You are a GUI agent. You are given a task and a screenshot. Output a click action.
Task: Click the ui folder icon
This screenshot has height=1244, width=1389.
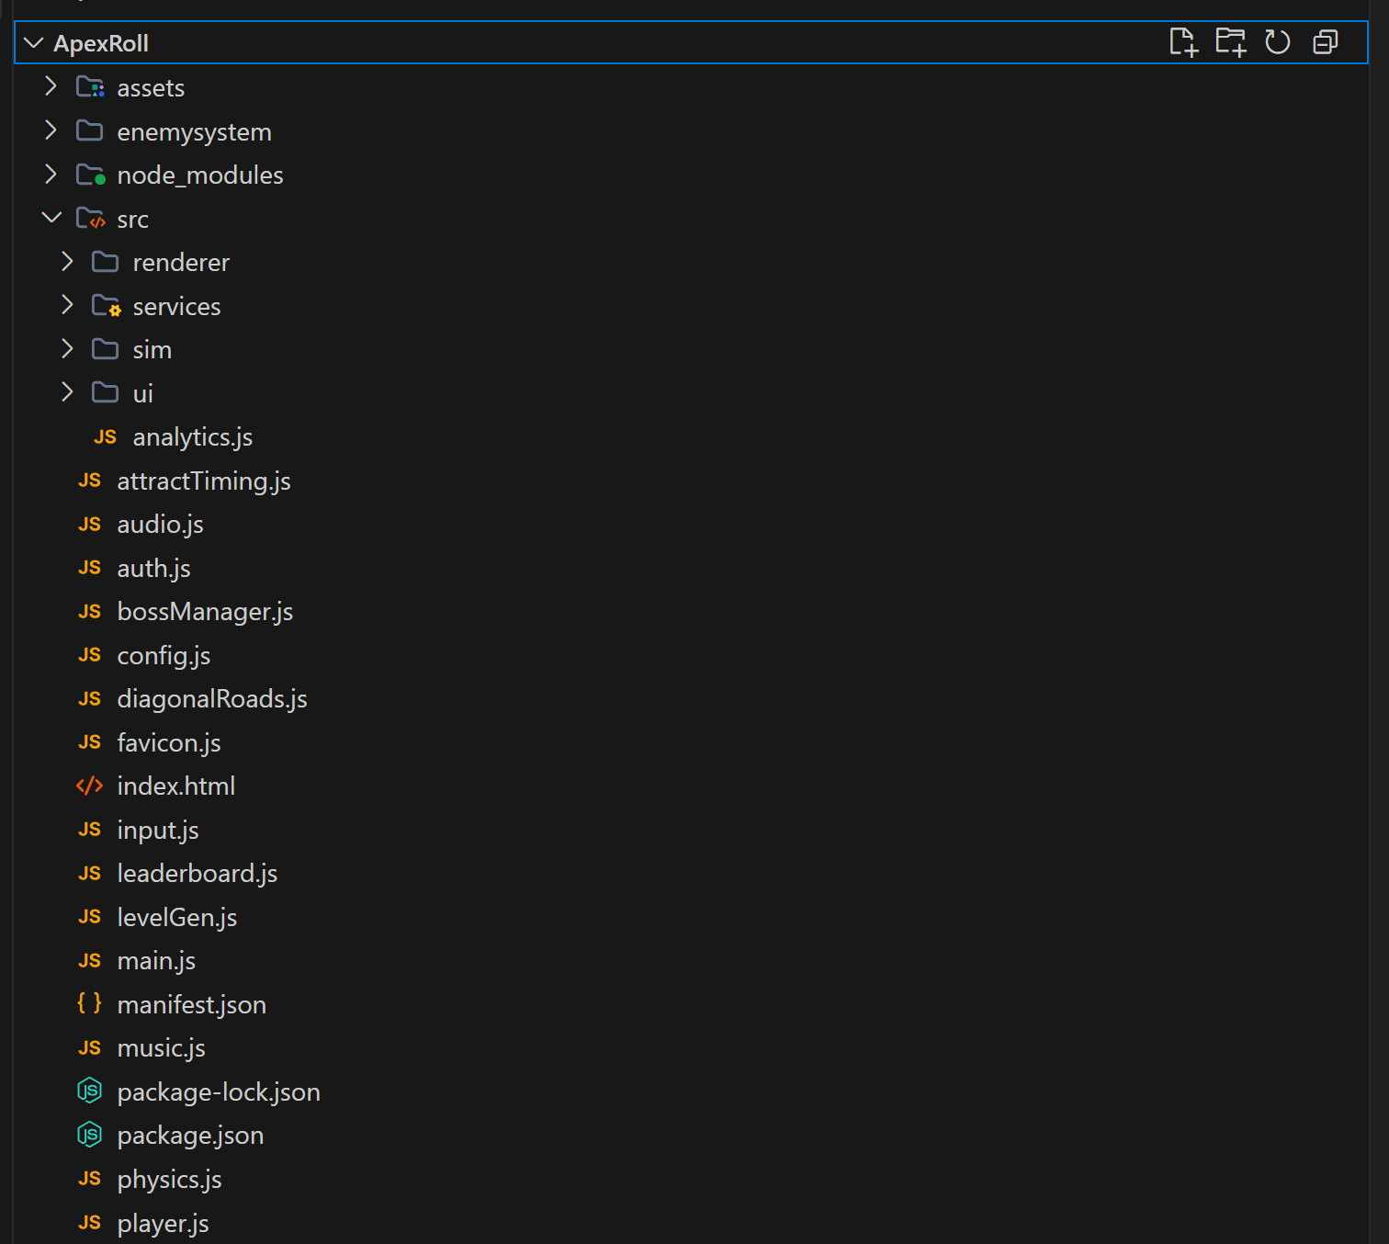click(105, 392)
